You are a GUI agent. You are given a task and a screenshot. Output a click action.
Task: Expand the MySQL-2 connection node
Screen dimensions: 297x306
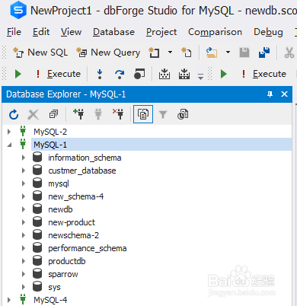tap(9, 132)
